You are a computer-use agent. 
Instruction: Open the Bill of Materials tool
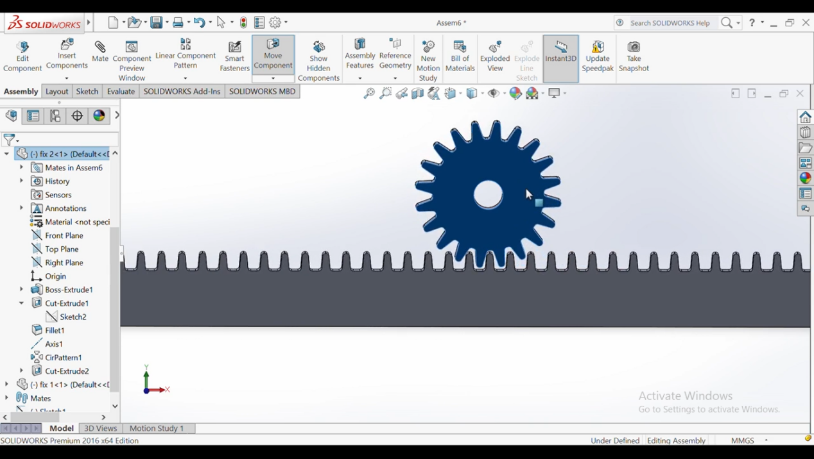[460, 57]
